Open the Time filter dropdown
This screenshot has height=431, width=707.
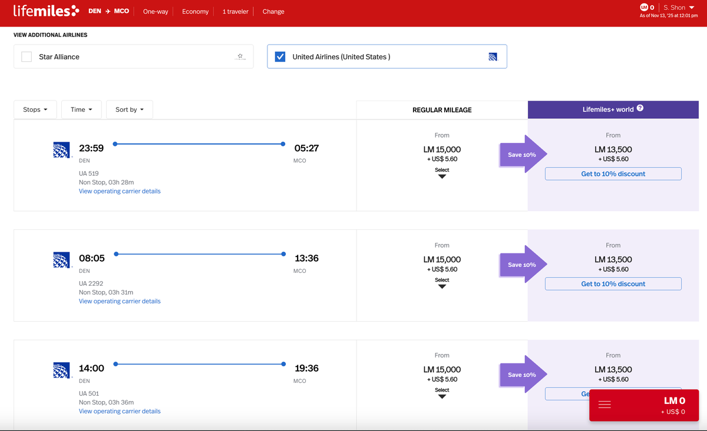click(x=81, y=109)
